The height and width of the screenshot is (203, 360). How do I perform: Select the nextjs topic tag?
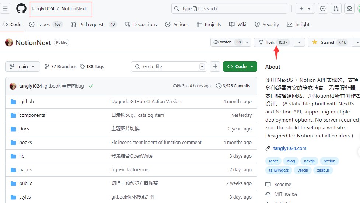point(309,161)
